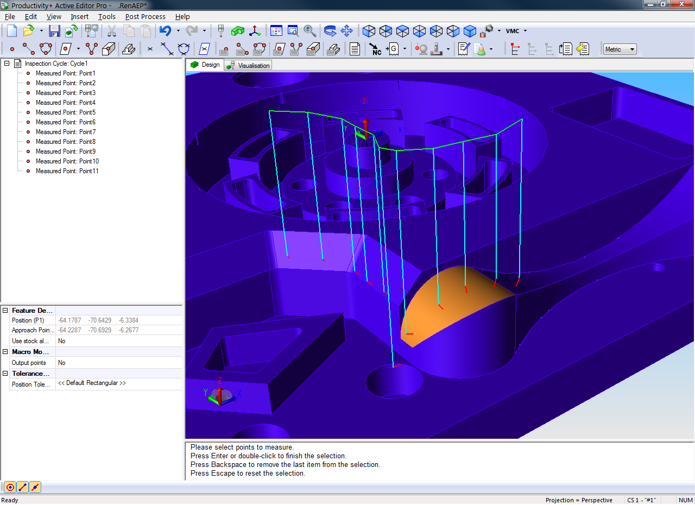Click the constructed plane icon
Image resolution: width=695 pixels, height=505 pixels.
[x=204, y=49]
